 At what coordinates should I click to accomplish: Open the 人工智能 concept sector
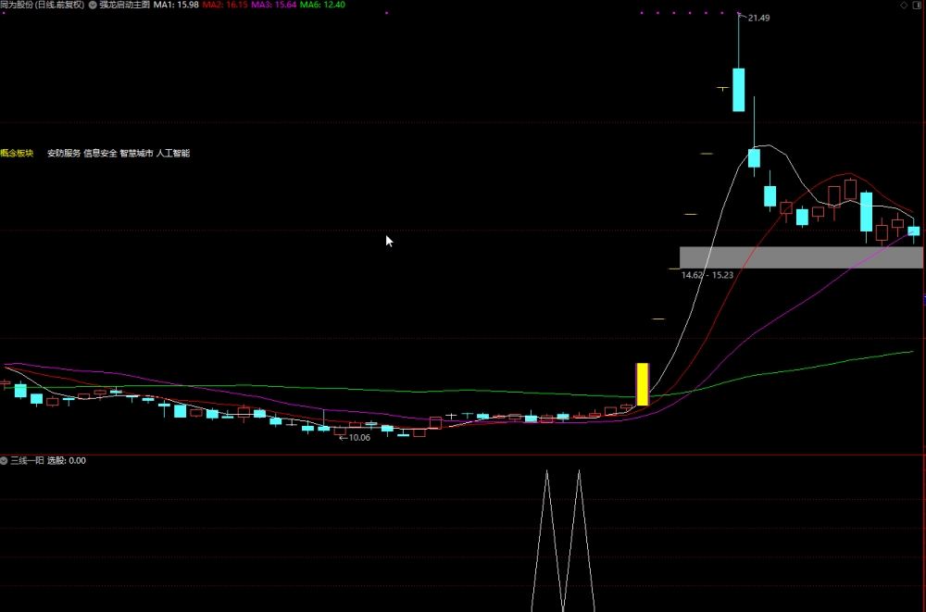point(173,153)
